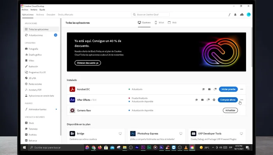
Task: Open plugins icon in After Effects row
Action: (202, 100)
